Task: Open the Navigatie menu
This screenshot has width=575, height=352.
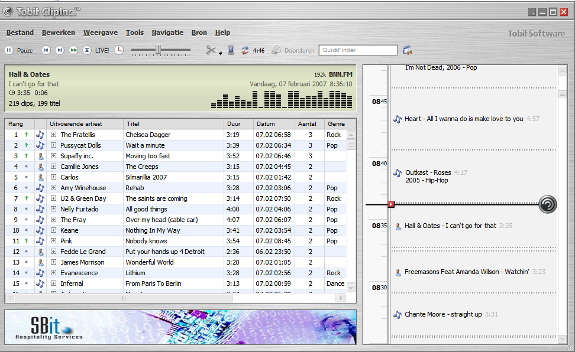Action: 167,32
